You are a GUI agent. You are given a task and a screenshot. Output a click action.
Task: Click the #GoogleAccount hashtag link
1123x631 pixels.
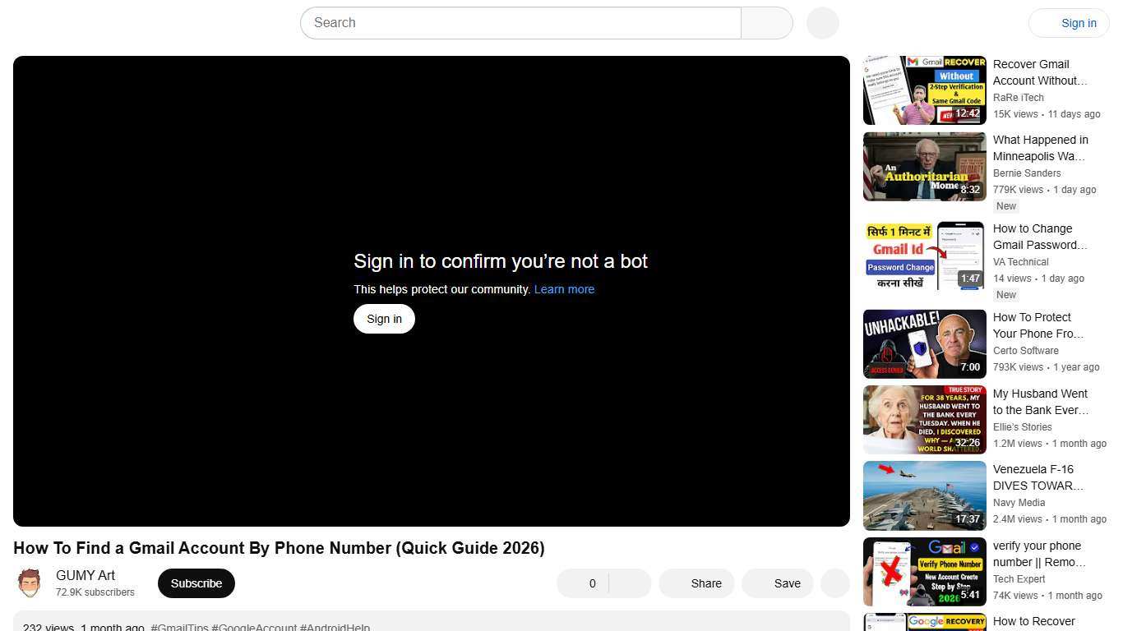point(254,627)
